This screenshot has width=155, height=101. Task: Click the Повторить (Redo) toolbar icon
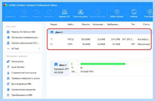[49, 14]
